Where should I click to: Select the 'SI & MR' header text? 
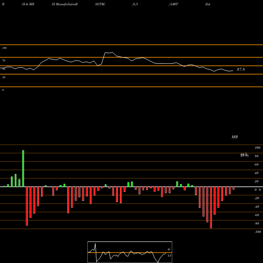[x=28, y=4]
